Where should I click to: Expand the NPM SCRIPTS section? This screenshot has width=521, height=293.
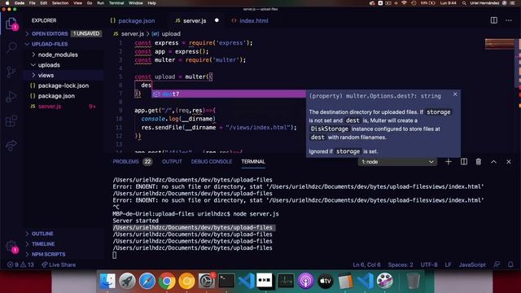[49, 254]
